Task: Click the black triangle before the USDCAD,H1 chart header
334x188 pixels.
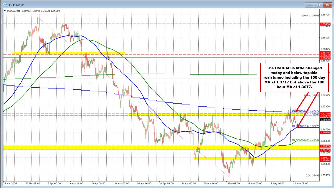Action: pos(4,11)
